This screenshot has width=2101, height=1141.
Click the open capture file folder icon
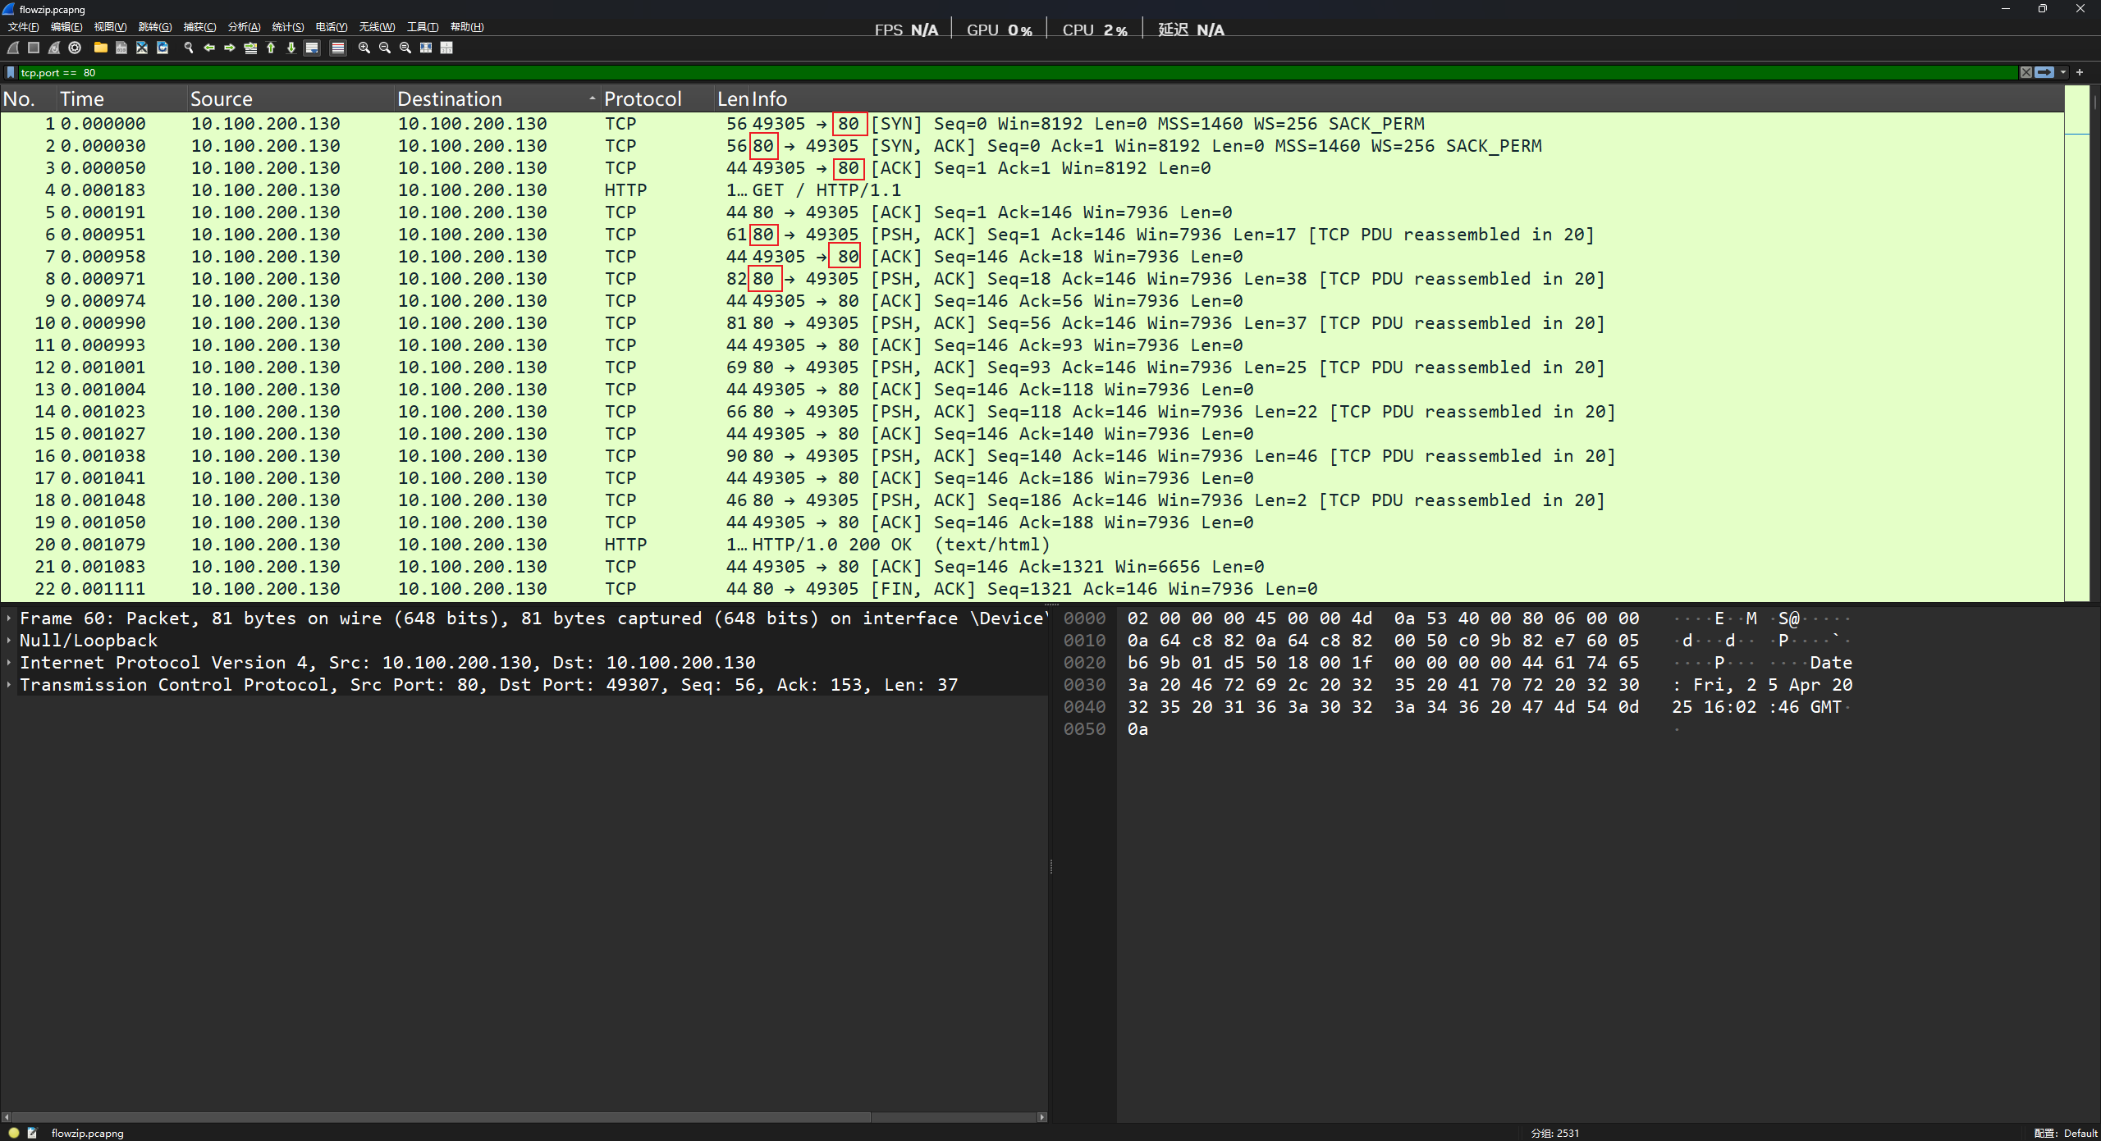coord(100,48)
